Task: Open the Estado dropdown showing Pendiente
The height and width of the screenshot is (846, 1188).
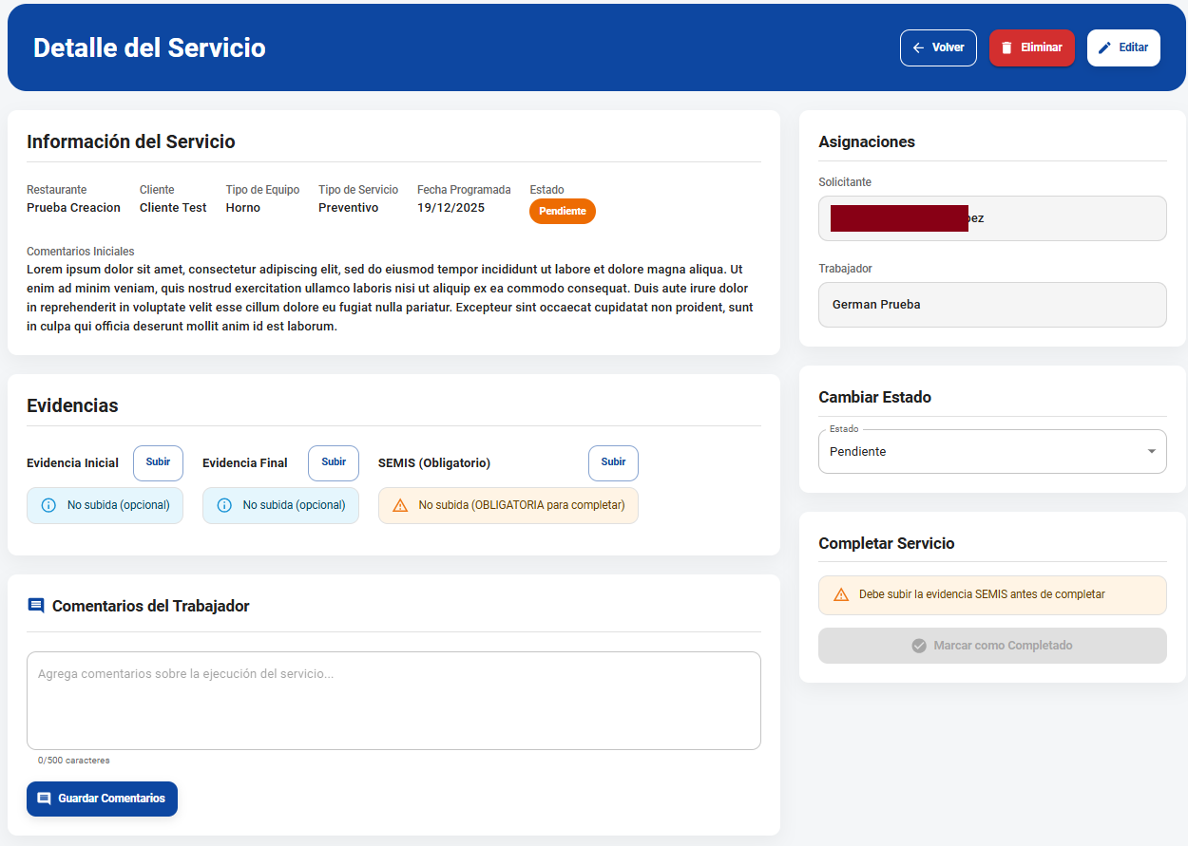Action: (x=979, y=452)
